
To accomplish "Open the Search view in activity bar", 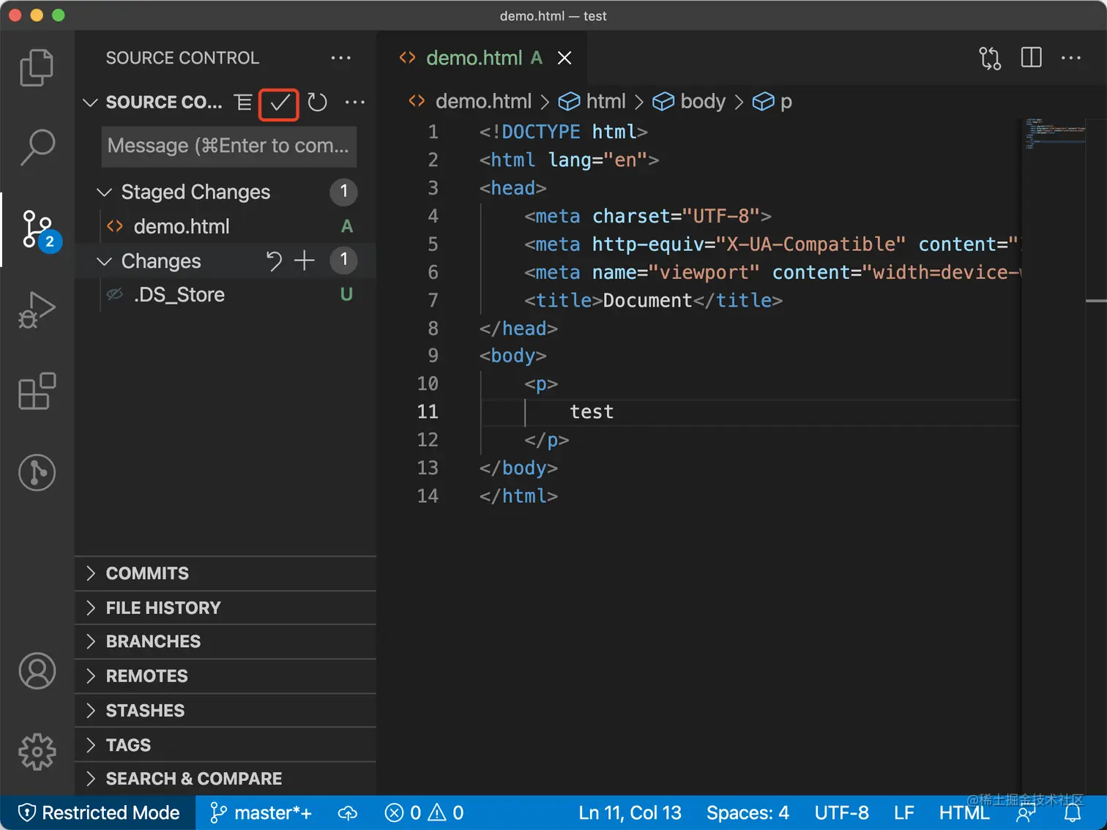I will [x=37, y=148].
